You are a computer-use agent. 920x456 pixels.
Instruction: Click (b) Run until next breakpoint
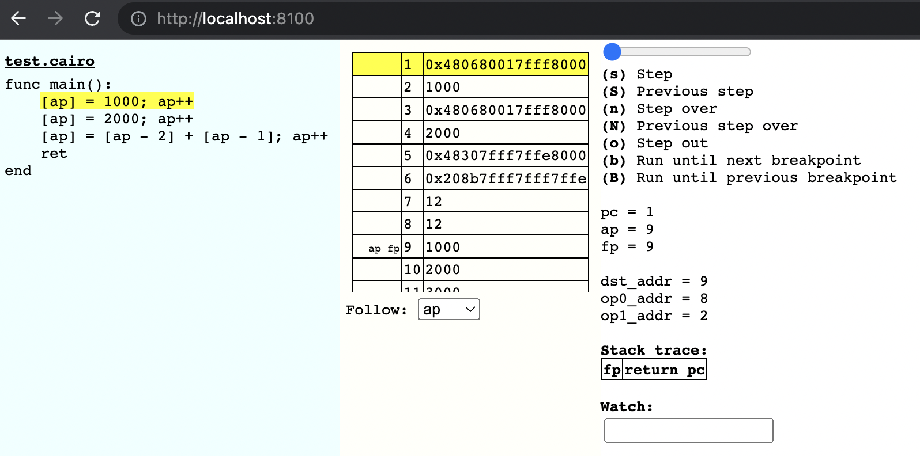pyautogui.click(x=731, y=161)
